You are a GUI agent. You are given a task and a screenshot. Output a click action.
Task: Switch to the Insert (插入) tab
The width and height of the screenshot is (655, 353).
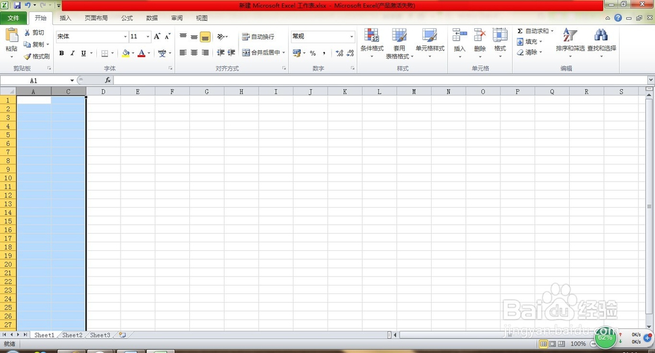[x=65, y=18]
